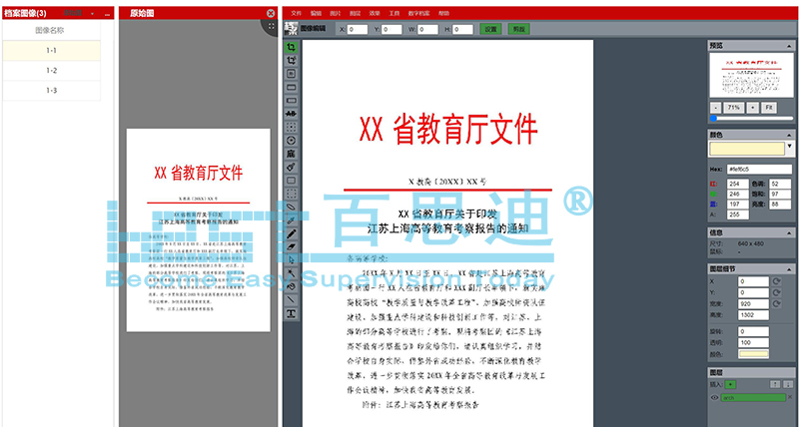Select image 1-2 in the image list
Viewport: 799px width, 427px height.
click(51, 71)
